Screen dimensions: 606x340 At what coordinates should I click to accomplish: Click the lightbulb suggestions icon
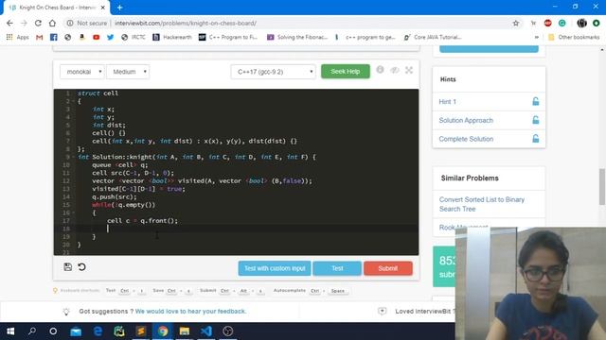66,312
